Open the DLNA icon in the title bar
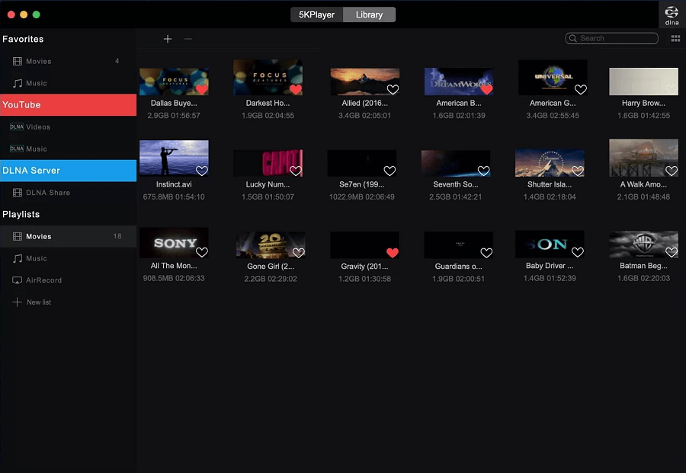This screenshot has height=473, width=686. pos(672,15)
